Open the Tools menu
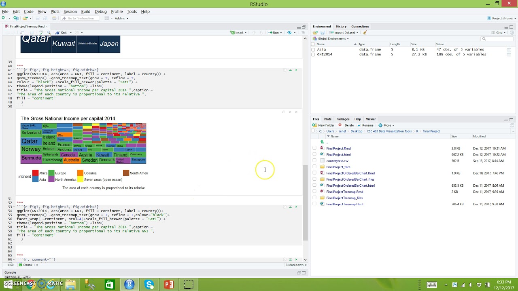518x291 pixels. (x=132, y=11)
